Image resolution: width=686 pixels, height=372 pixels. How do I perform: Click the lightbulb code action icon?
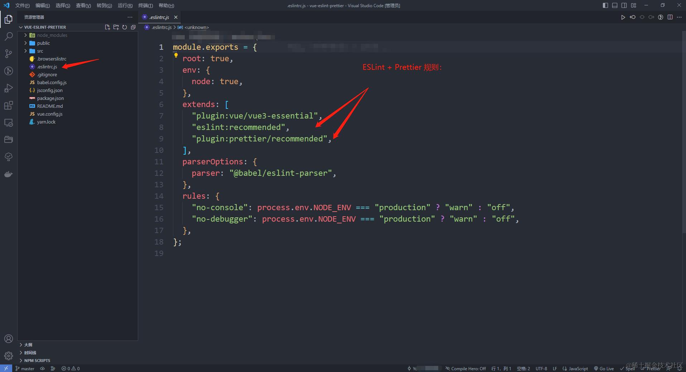(176, 55)
